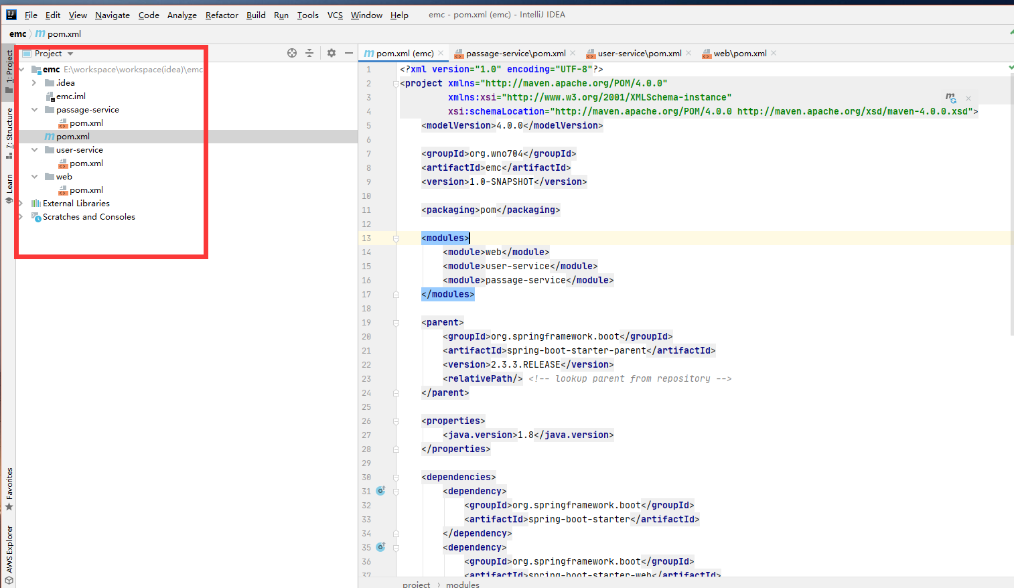Click emc in the navigation bar
This screenshot has height=588, width=1014.
pos(18,33)
